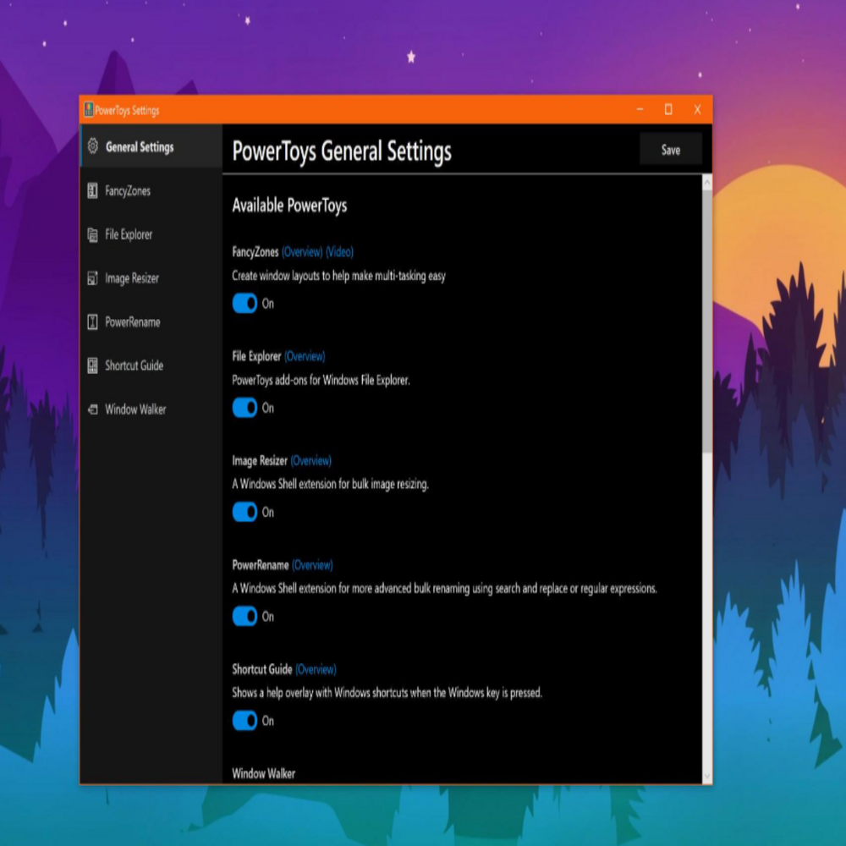Viewport: 846px width, 846px height.
Task: Toggle PowerRename off
Action: point(245,616)
